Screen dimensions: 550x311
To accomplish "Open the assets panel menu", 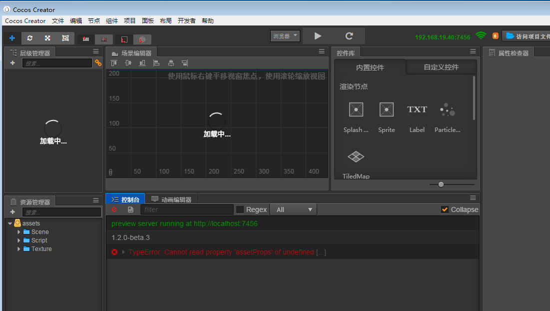I will click(x=96, y=200).
